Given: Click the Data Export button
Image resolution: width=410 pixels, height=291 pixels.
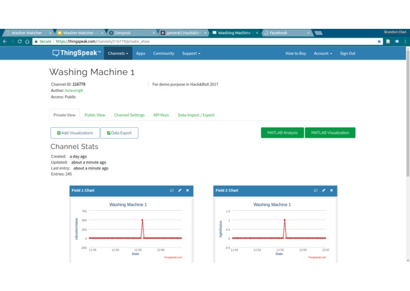Looking at the screenshot, I should click(119, 133).
